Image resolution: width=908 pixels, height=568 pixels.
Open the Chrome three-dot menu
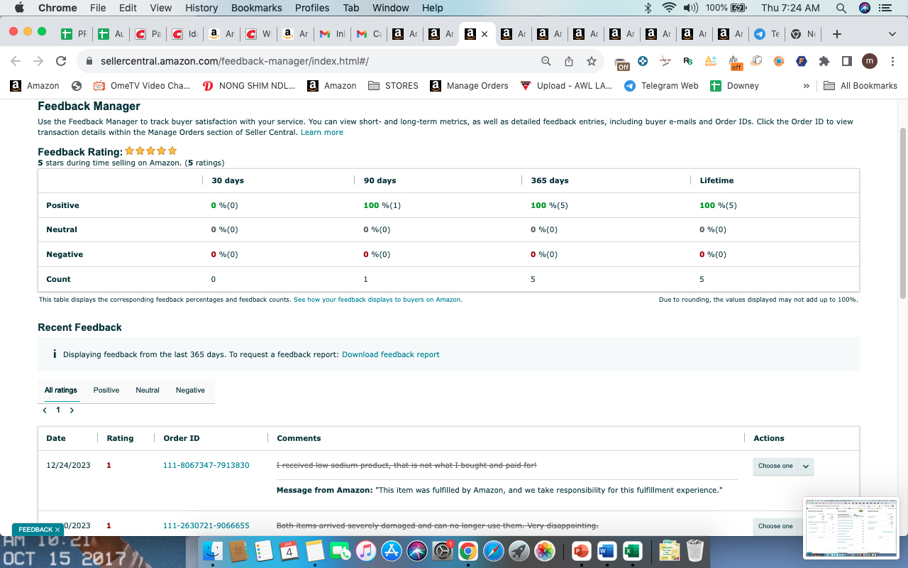click(x=892, y=61)
